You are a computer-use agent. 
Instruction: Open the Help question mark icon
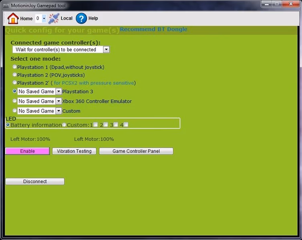click(81, 18)
